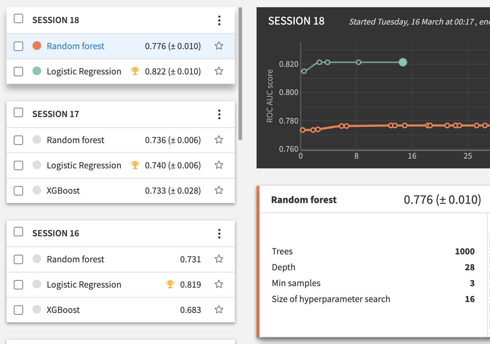490x344 pixels.
Task: Check the Session 16 Random forest checkbox
Action: [18, 259]
